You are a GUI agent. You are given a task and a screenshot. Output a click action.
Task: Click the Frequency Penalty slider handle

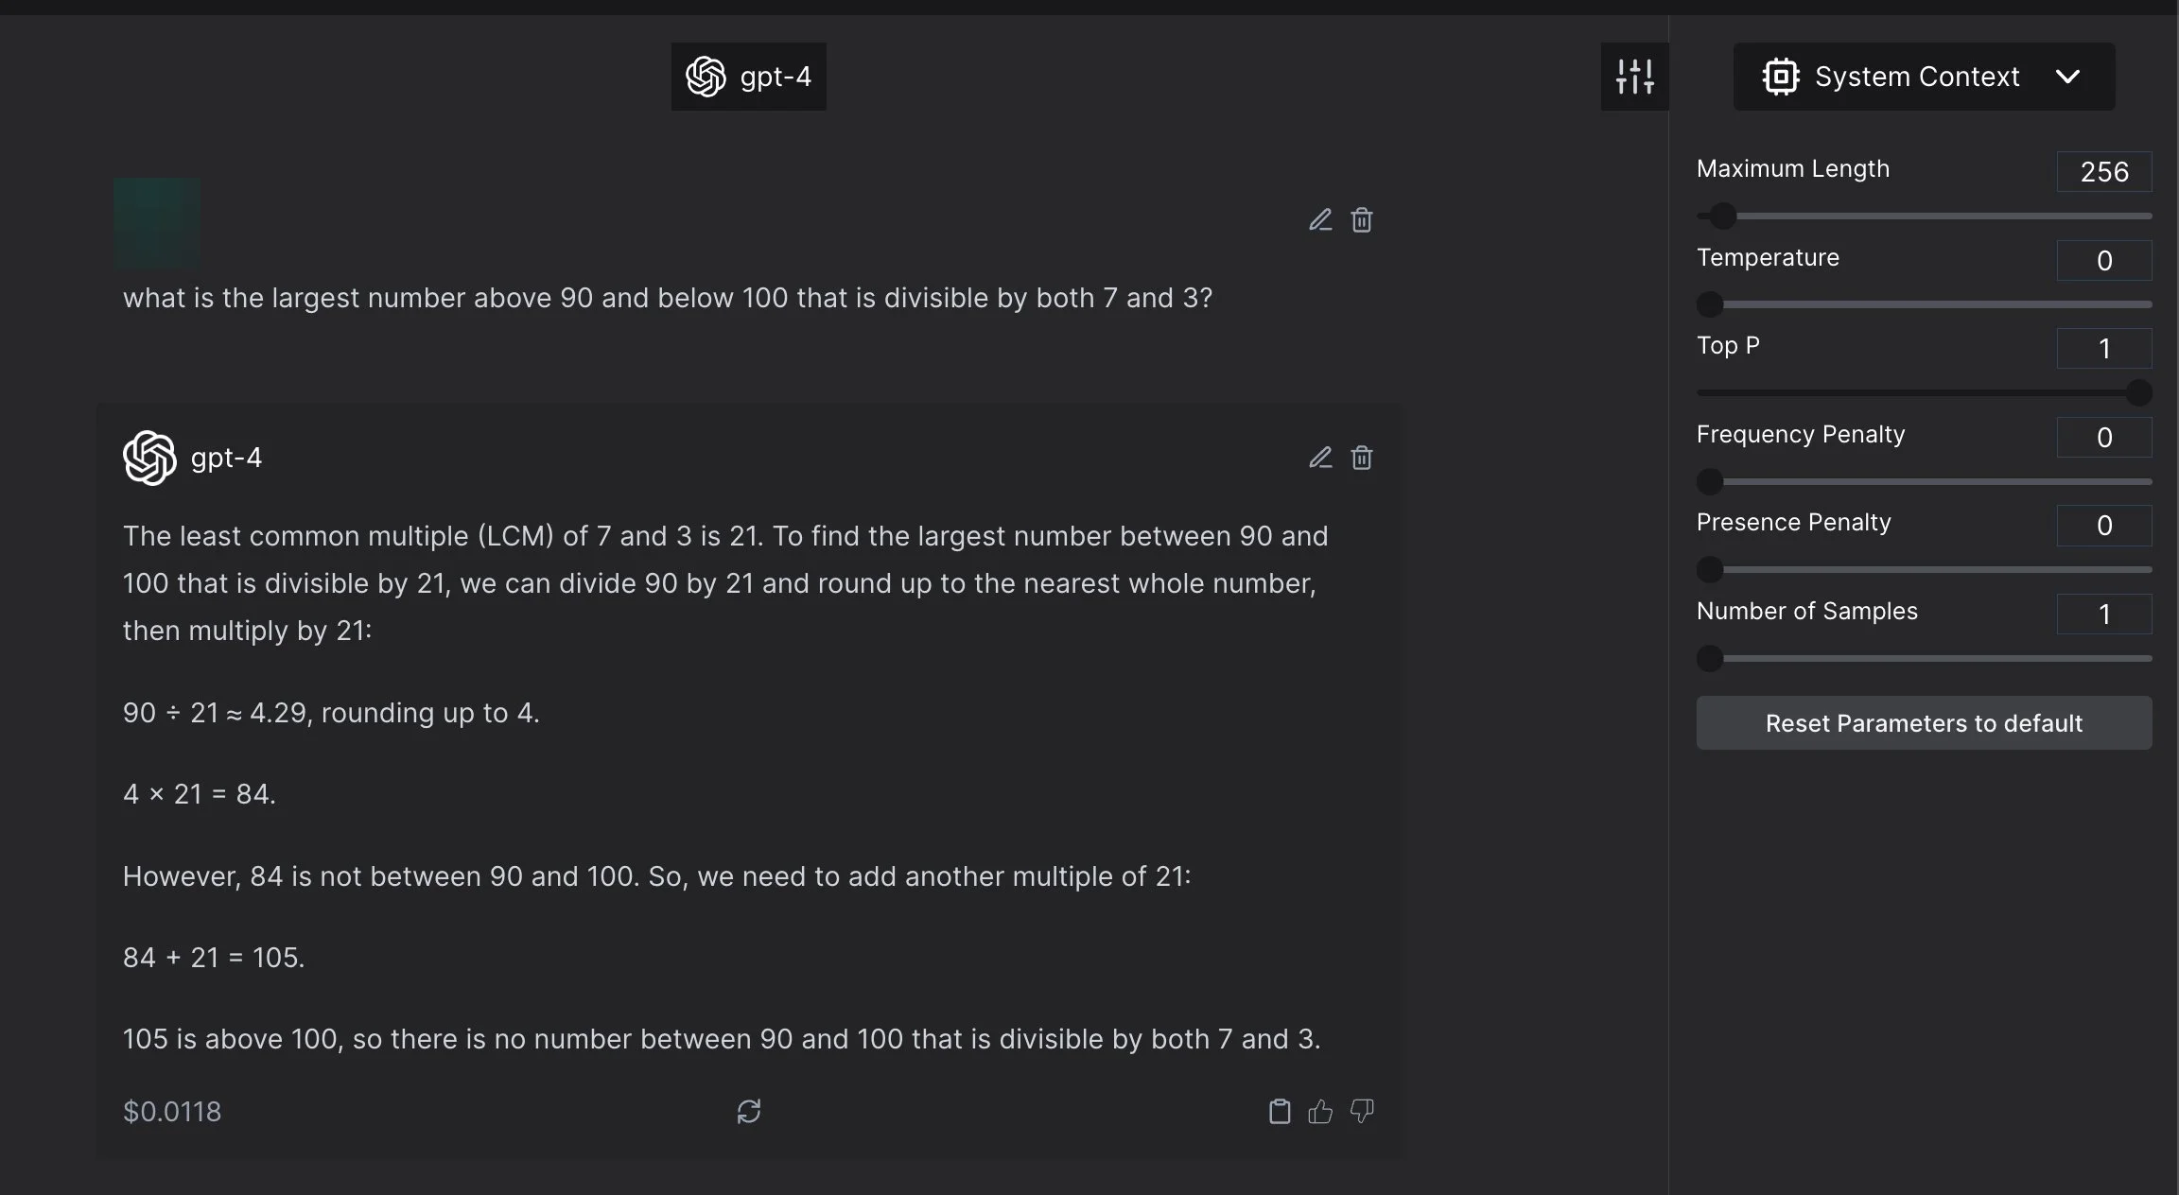[x=1710, y=481]
